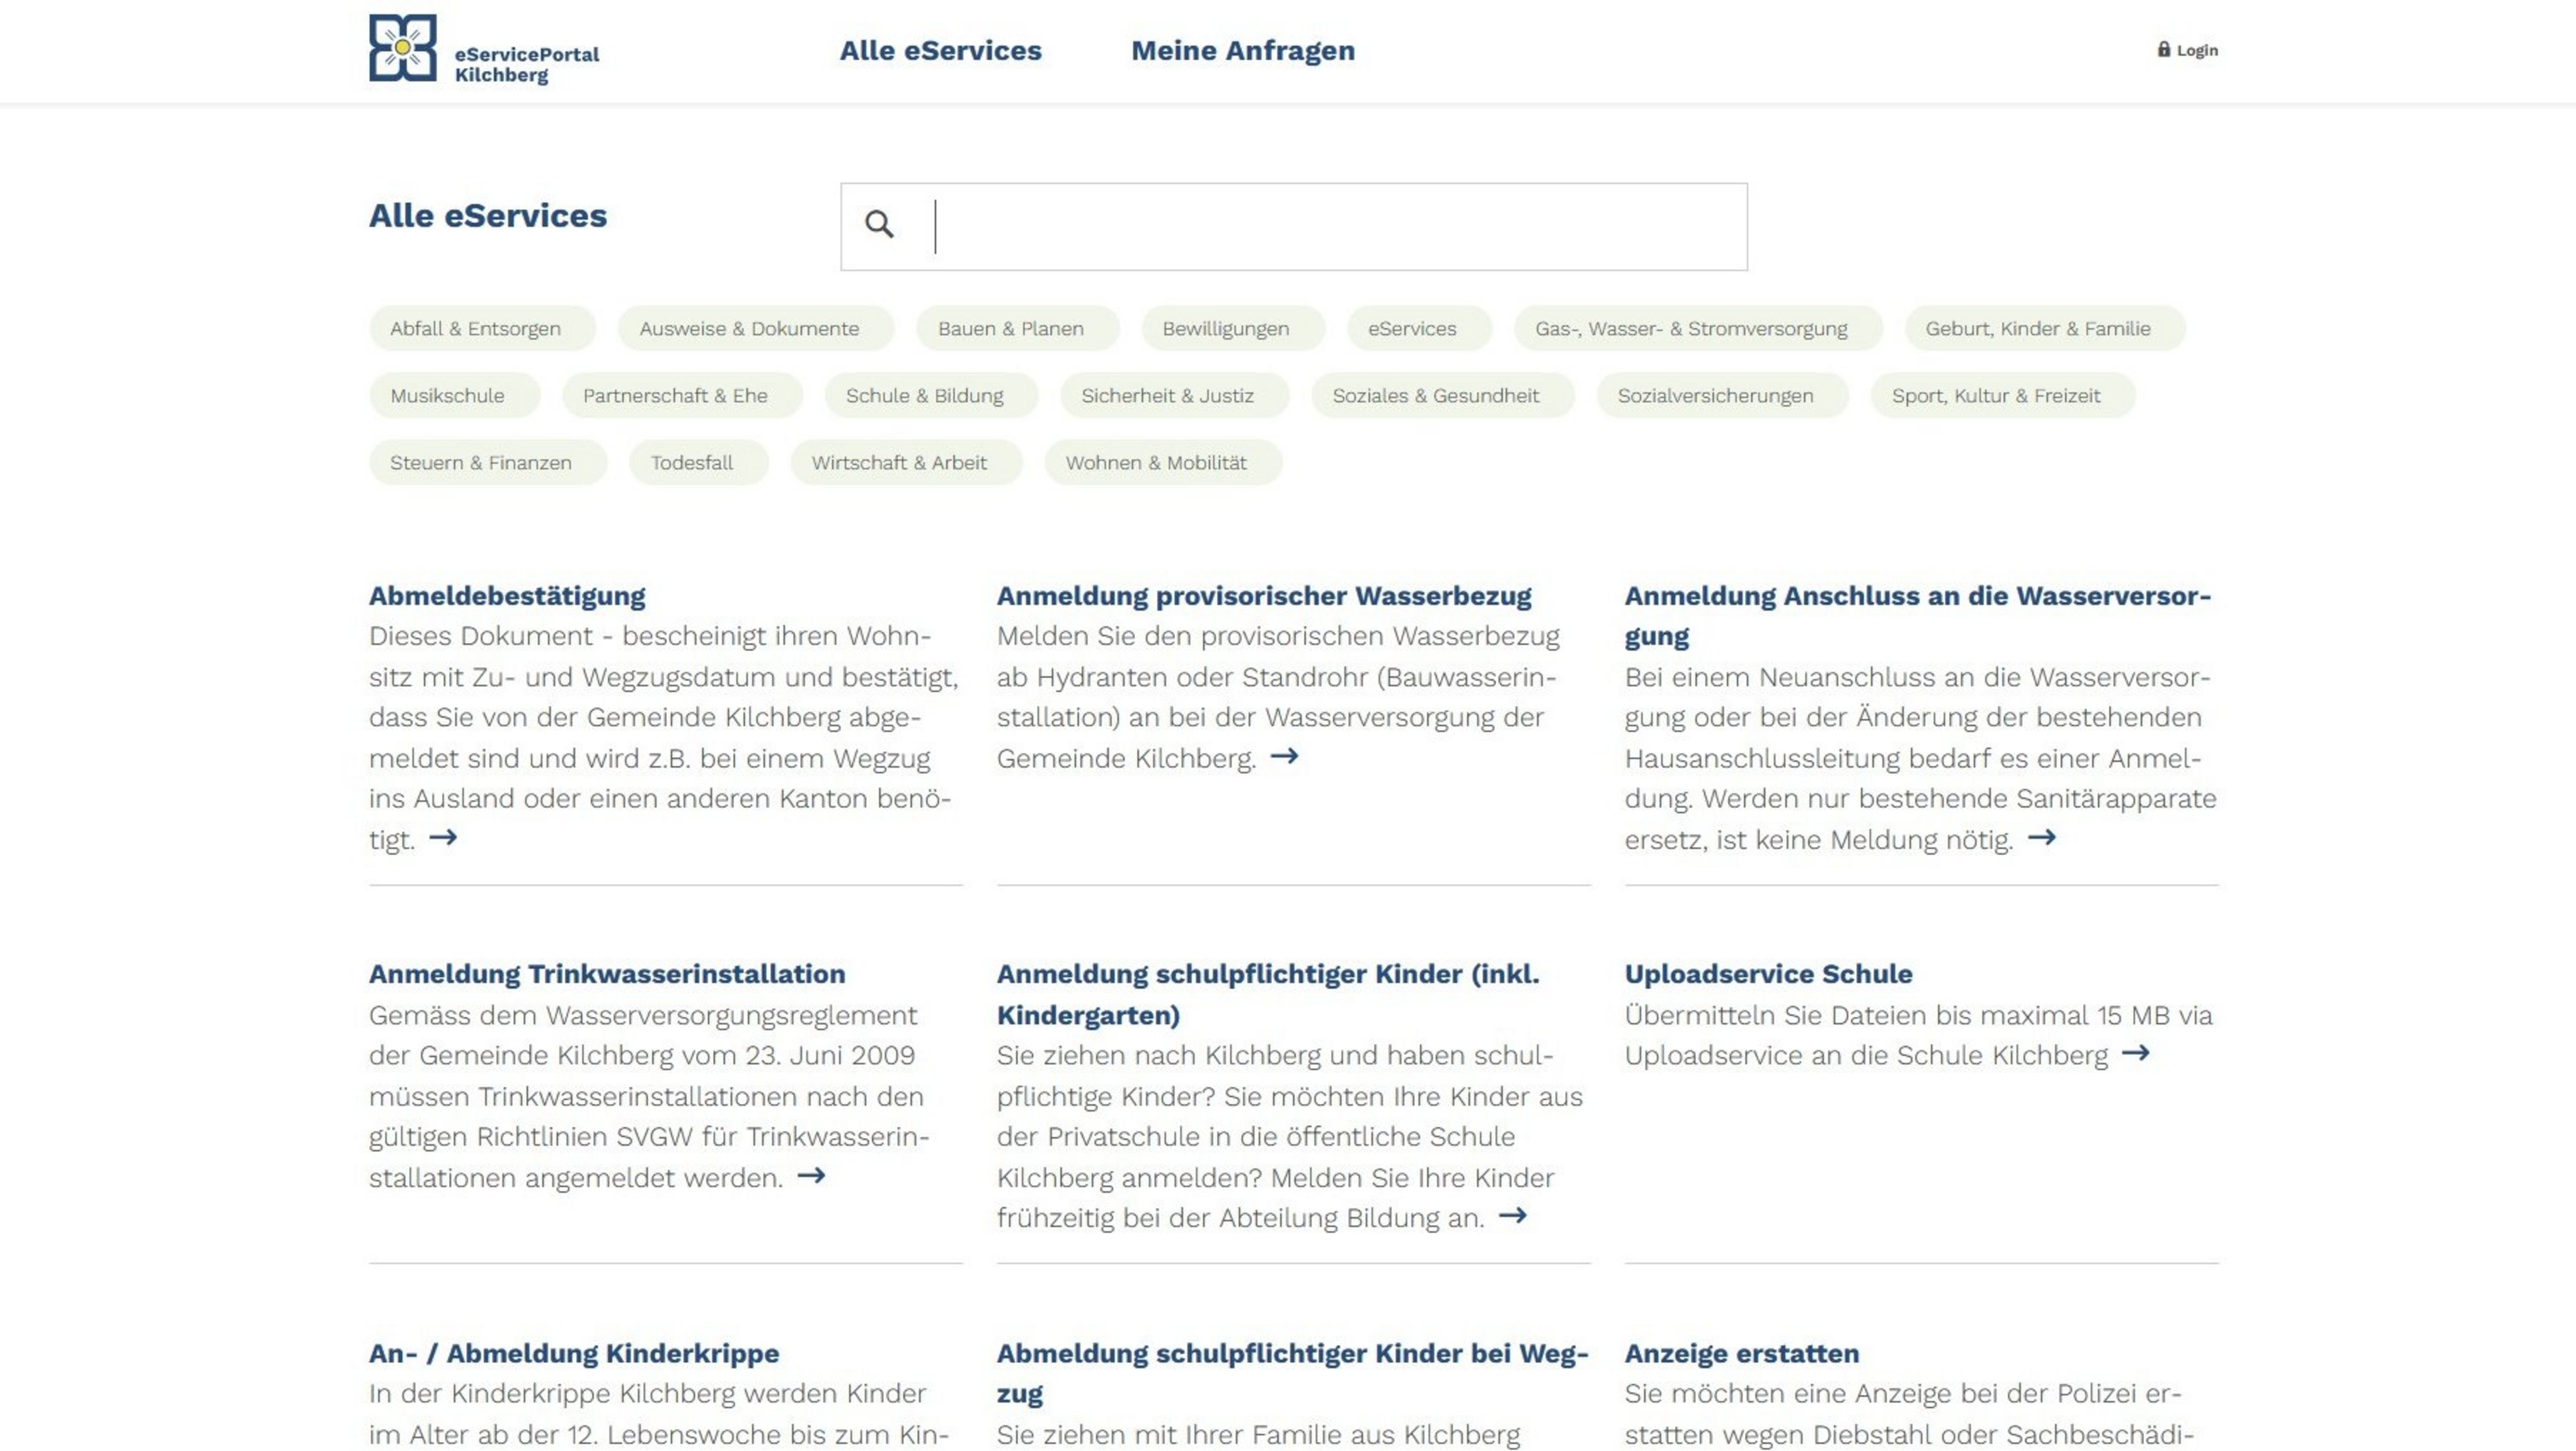The image size is (2576, 1451).
Task: Filter by Ausweise & Dokumente
Action: (x=756, y=328)
